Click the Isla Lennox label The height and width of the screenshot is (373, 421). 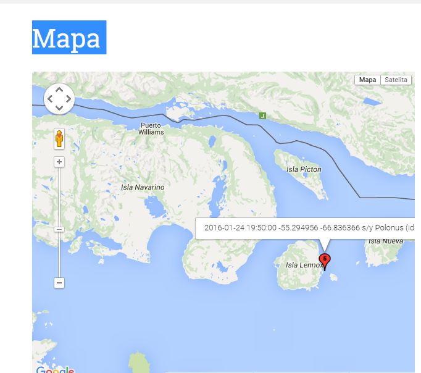(x=304, y=265)
